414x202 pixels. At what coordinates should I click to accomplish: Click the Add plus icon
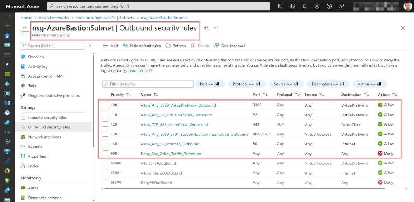106,46
